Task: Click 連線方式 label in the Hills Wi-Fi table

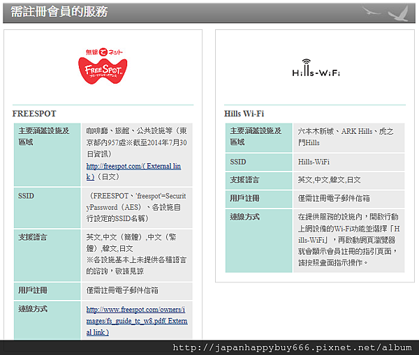Action: [x=244, y=217]
